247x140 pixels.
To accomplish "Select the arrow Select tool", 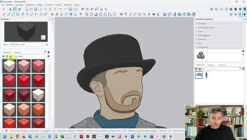I will click(x=4, y=9).
